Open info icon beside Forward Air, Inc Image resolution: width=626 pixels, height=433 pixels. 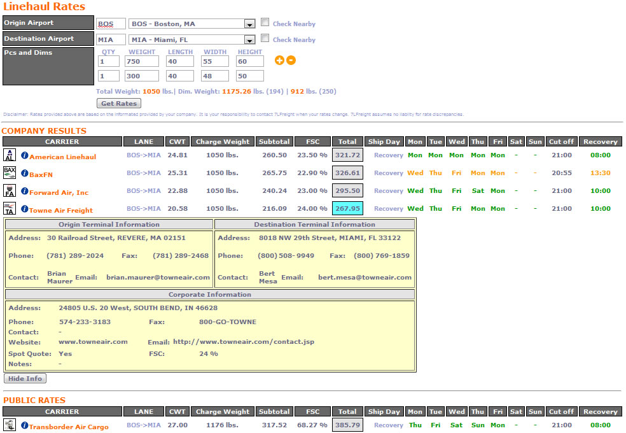click(25, 191)
